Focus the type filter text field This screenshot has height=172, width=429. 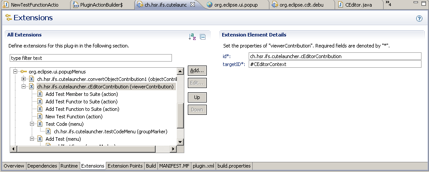coord(91,58)
